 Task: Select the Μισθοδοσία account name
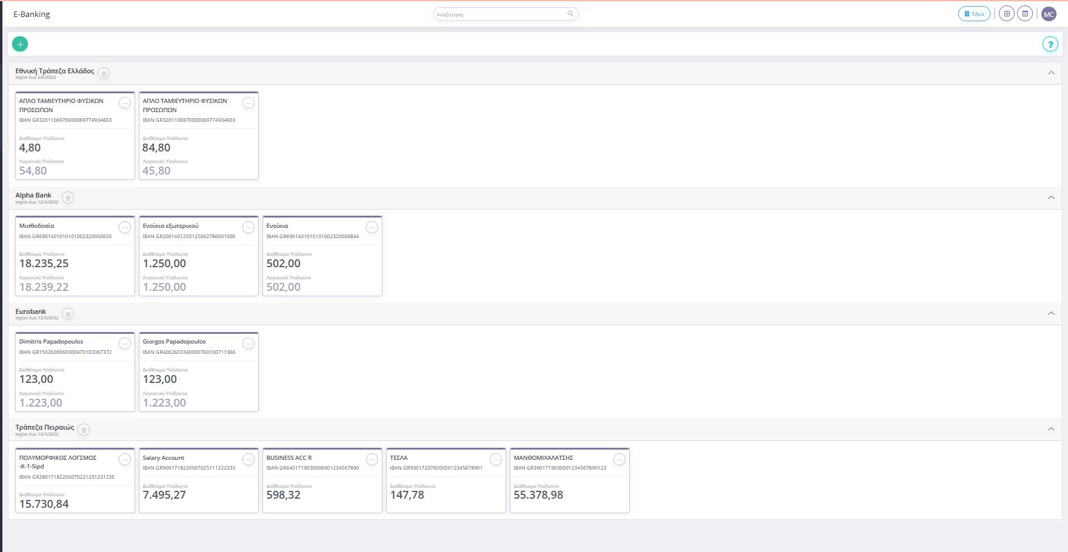pos(37,226)
